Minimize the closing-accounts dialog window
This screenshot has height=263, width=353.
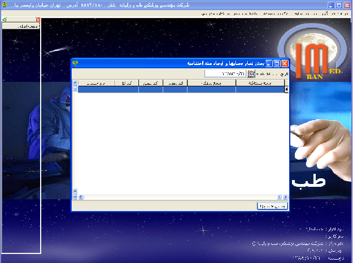click(269, 63)
